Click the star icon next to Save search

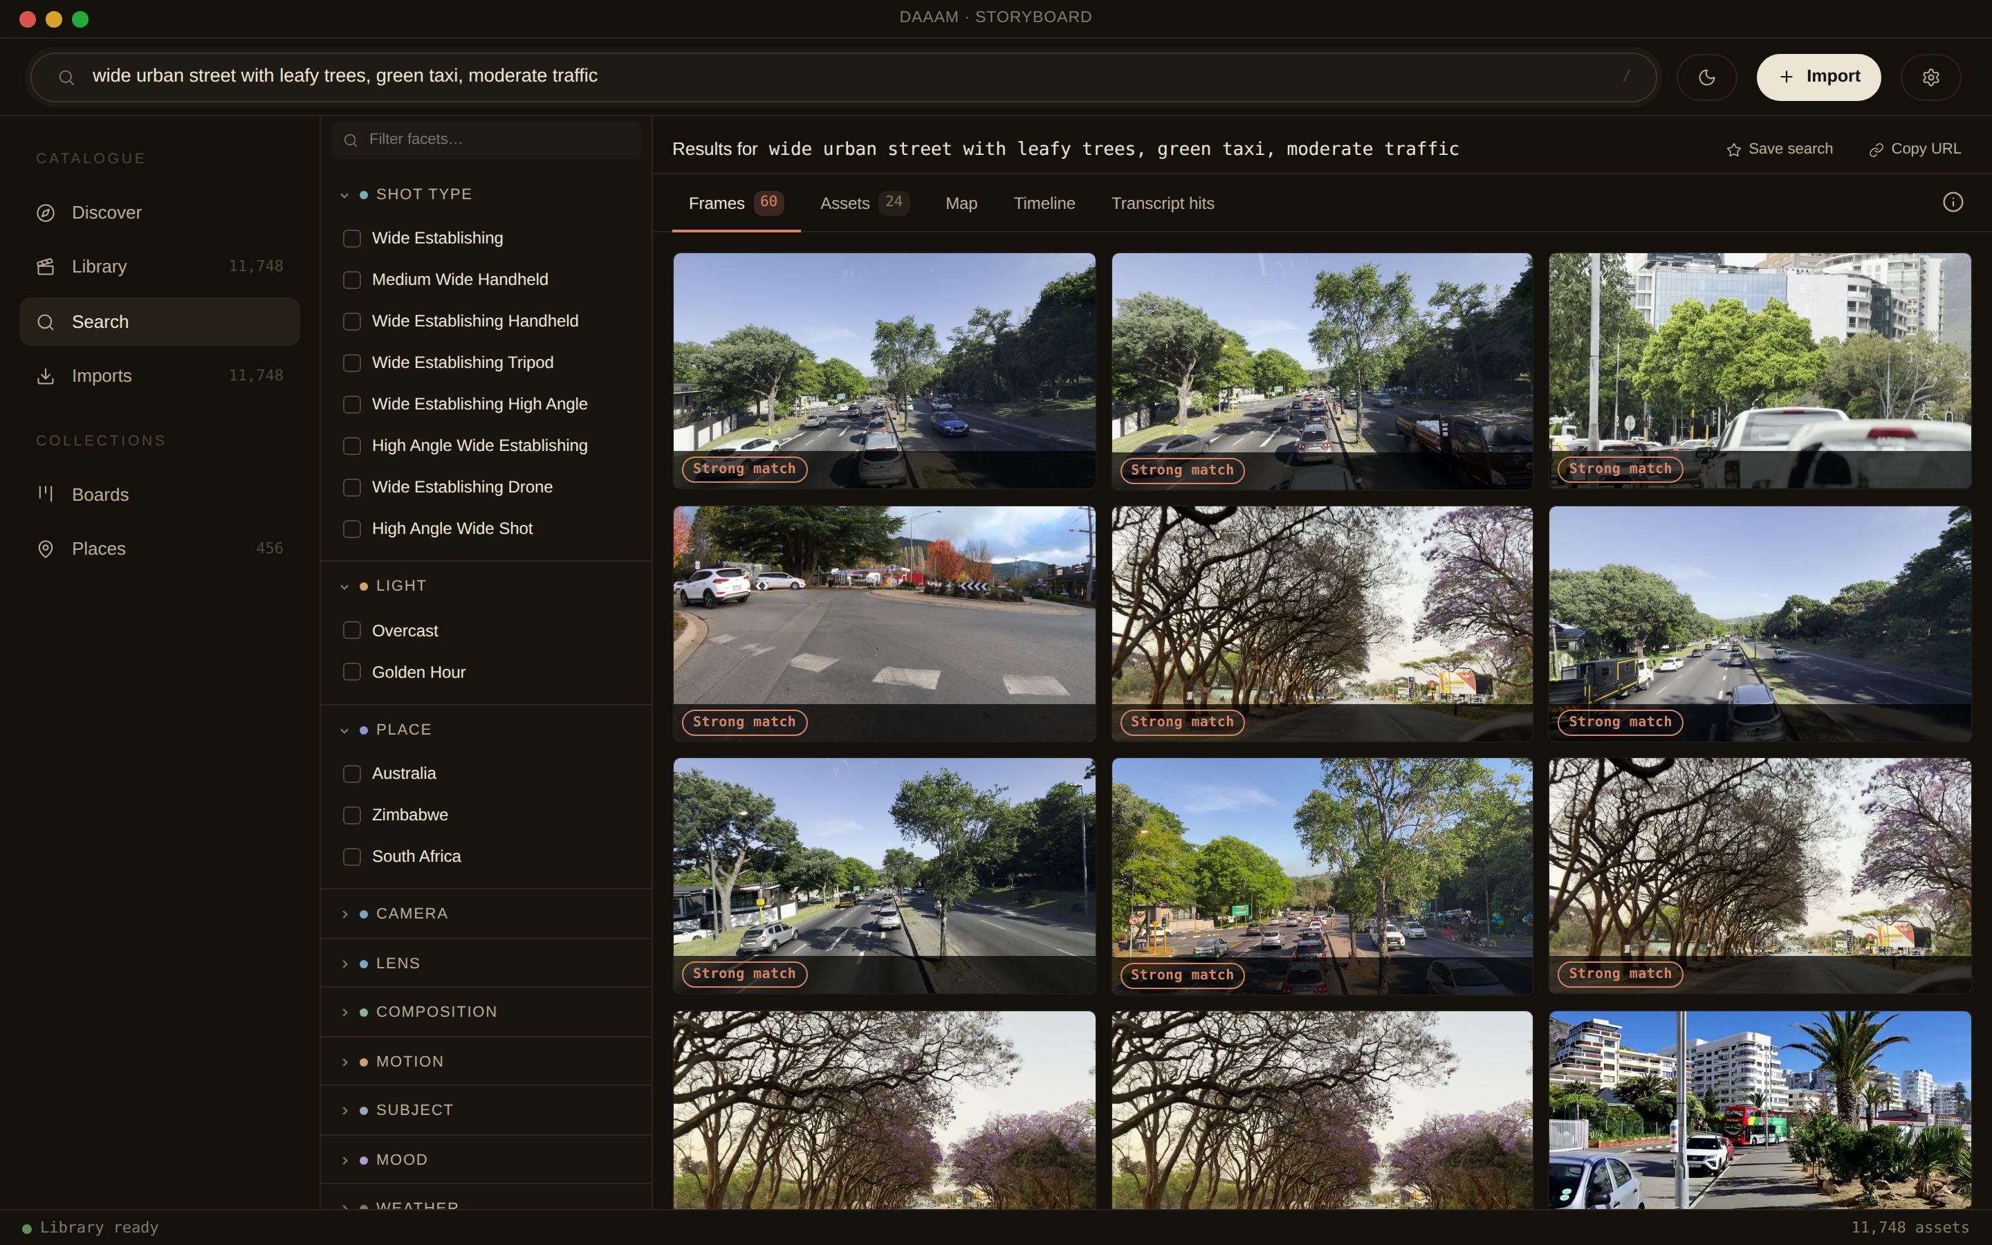(1733, 150)
